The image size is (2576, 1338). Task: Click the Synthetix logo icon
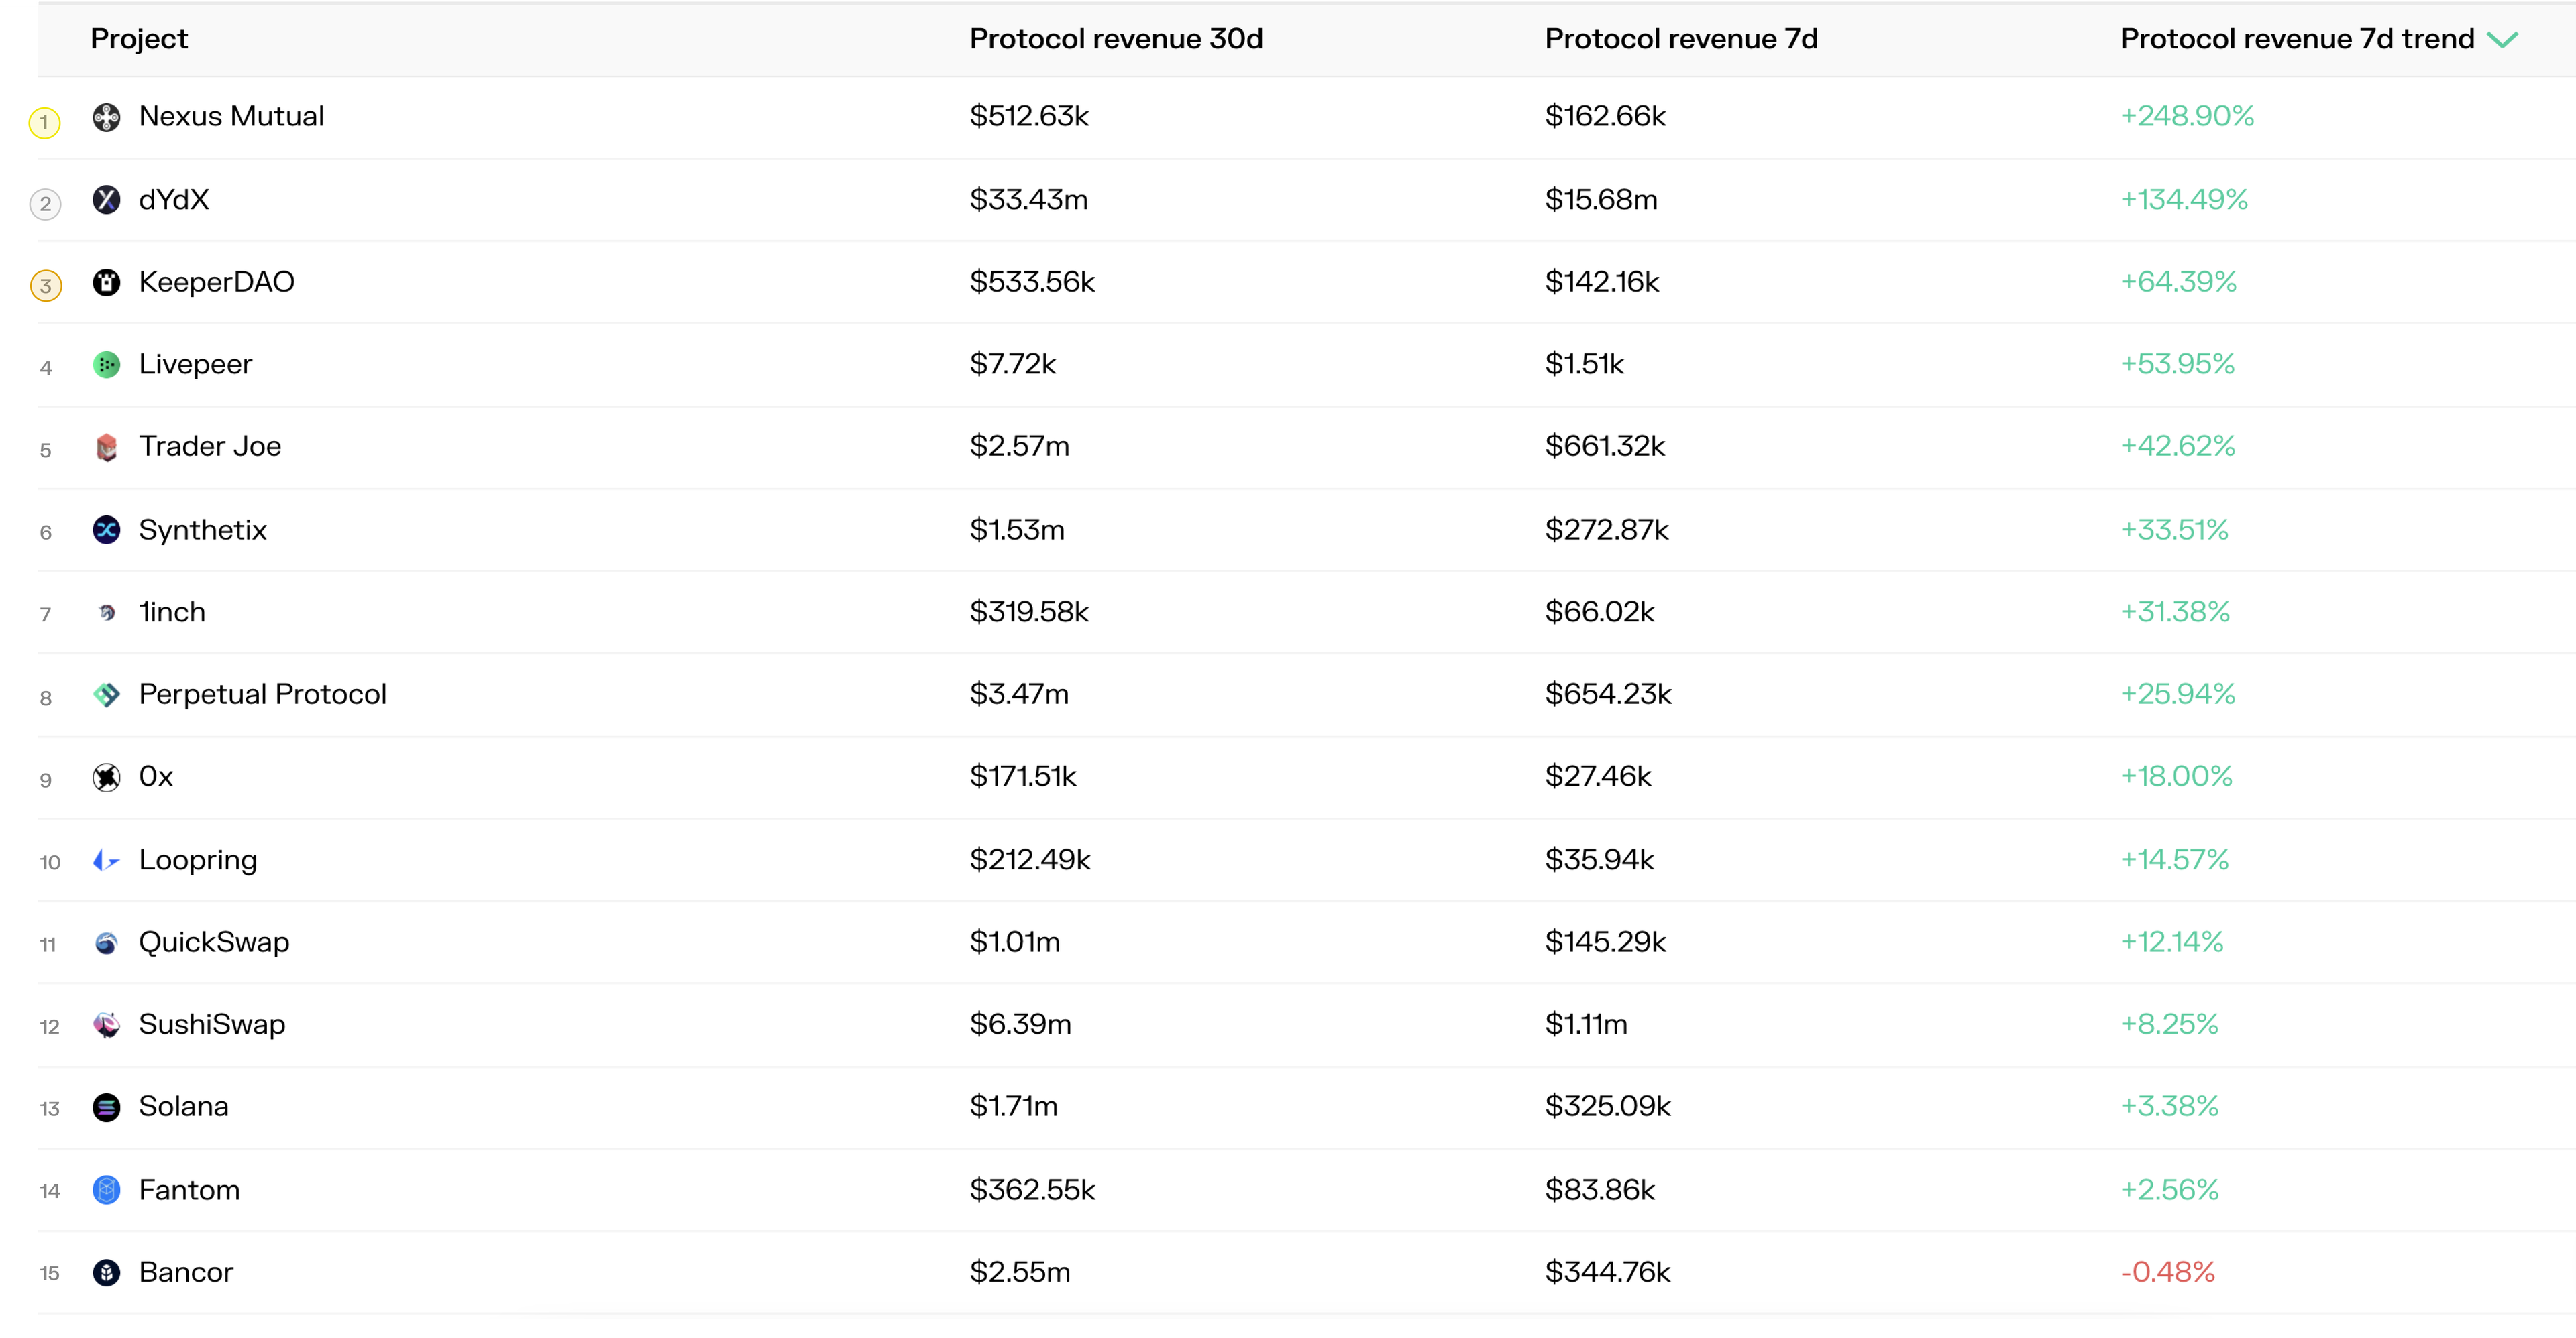pyautogui.click(x=106, y=530)
